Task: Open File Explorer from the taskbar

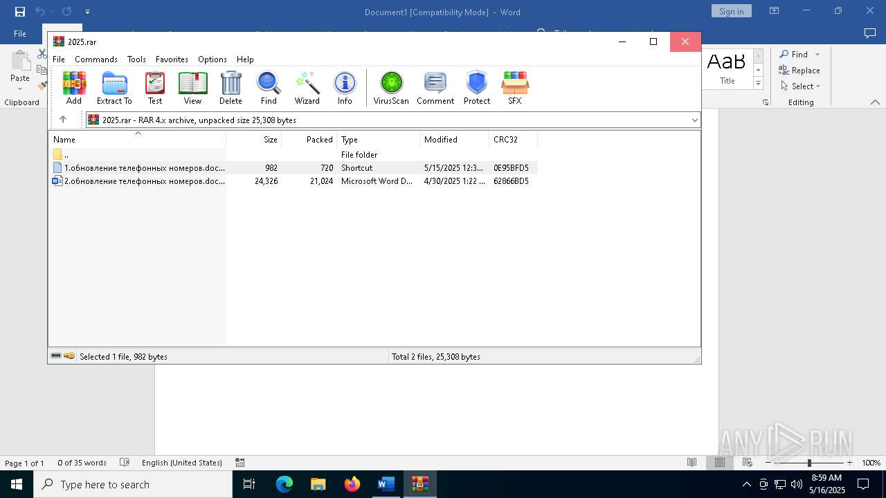Action: pos(318,484)
